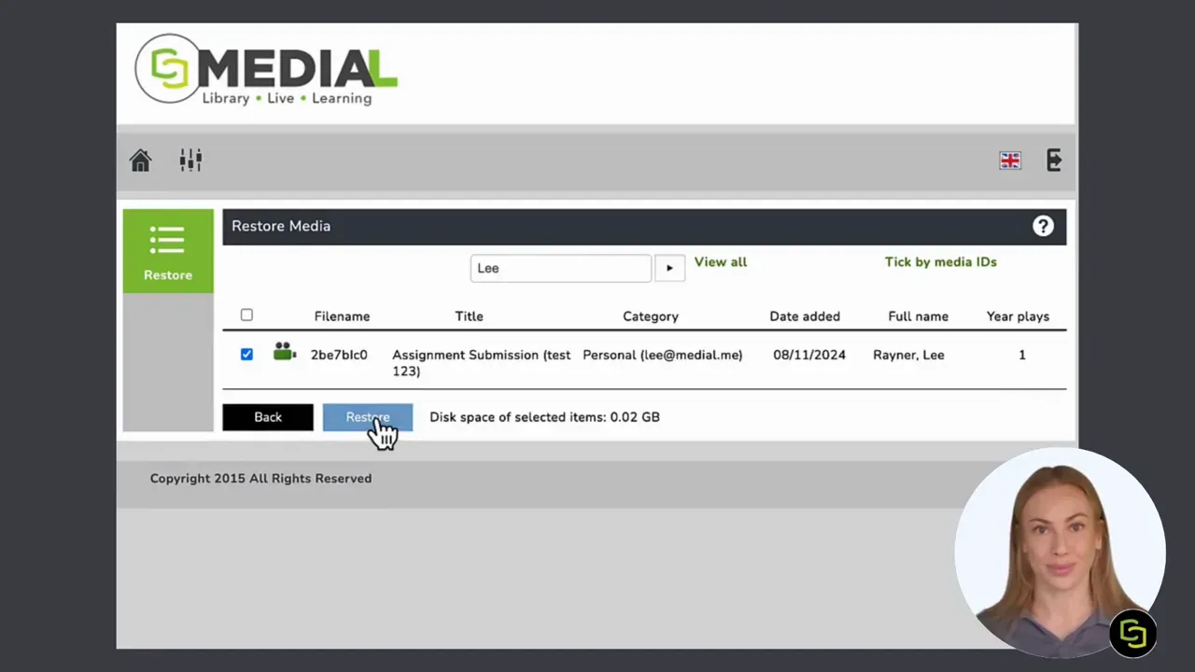
Task: Click the Full name column header
Action: (919, 316)
